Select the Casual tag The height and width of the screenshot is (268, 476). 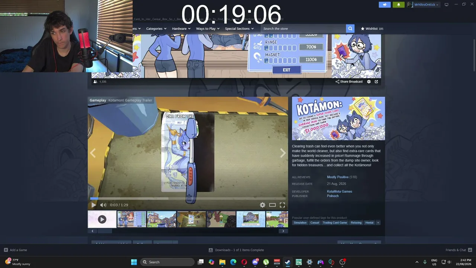315,223
